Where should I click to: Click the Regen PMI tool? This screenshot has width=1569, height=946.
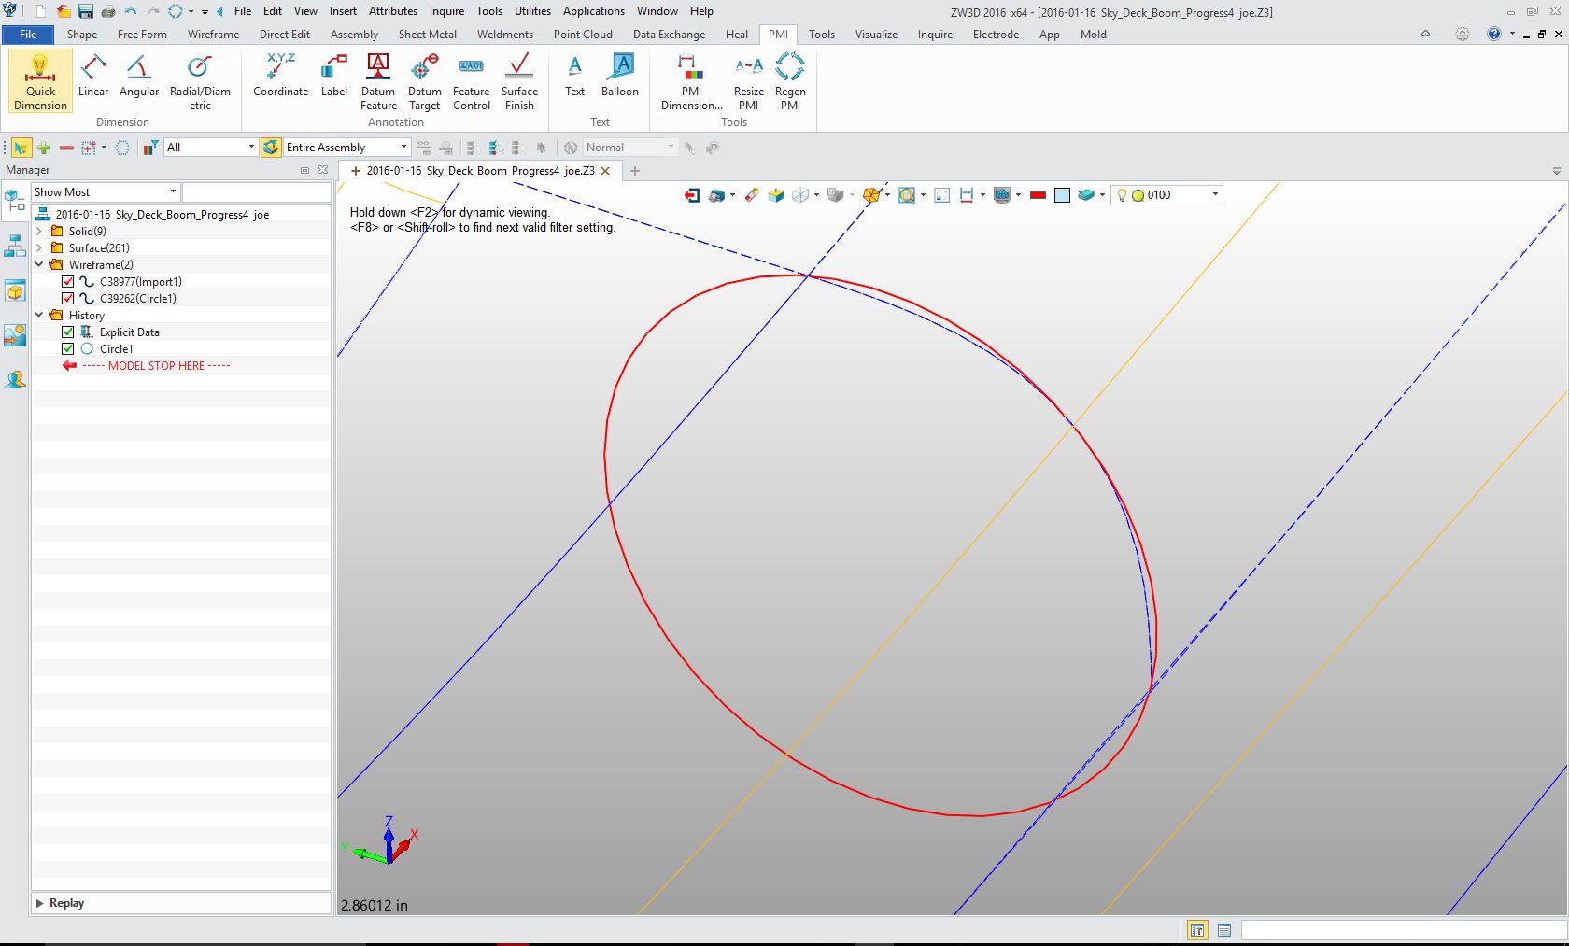pos(790,81)
